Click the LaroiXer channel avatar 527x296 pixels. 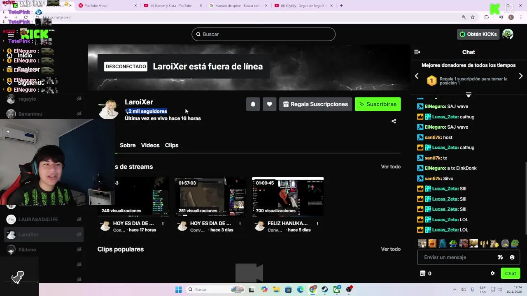[x=109, y=109]
